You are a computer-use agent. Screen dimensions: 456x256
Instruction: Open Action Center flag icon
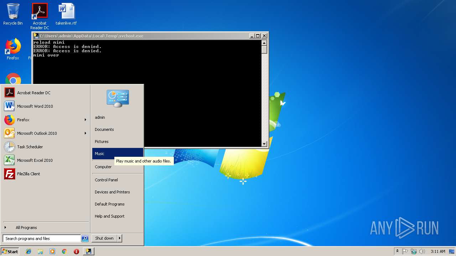click(405, 251)
